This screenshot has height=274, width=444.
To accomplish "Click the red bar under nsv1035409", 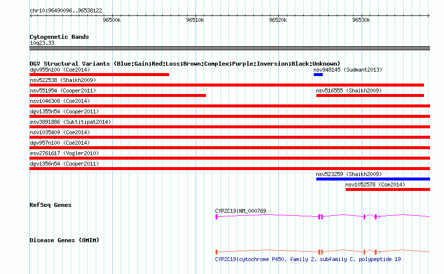I will click(229, 137).
